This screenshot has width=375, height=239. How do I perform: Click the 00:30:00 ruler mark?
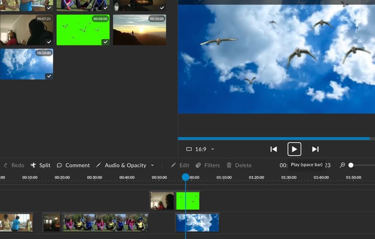[95, 178]
